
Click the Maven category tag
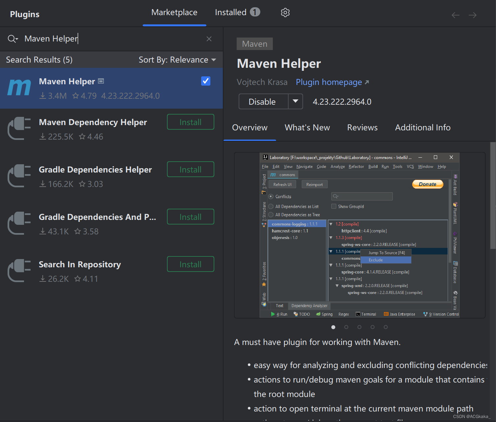coord(255,44)
